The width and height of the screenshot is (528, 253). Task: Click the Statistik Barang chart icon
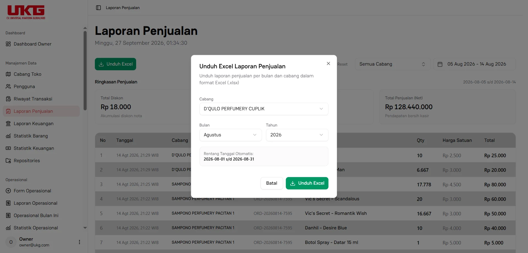coord(8,136)
